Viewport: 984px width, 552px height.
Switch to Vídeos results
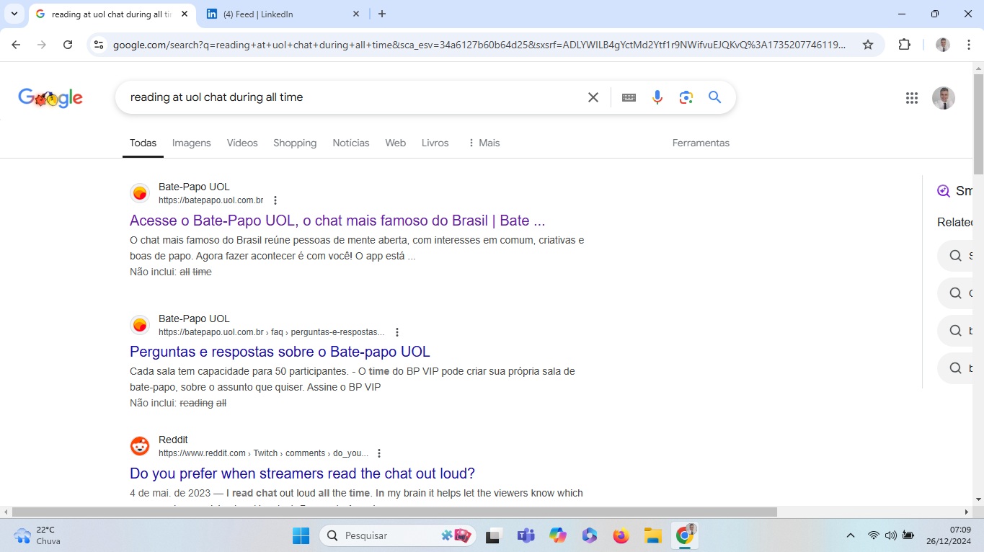coord(242,143)
